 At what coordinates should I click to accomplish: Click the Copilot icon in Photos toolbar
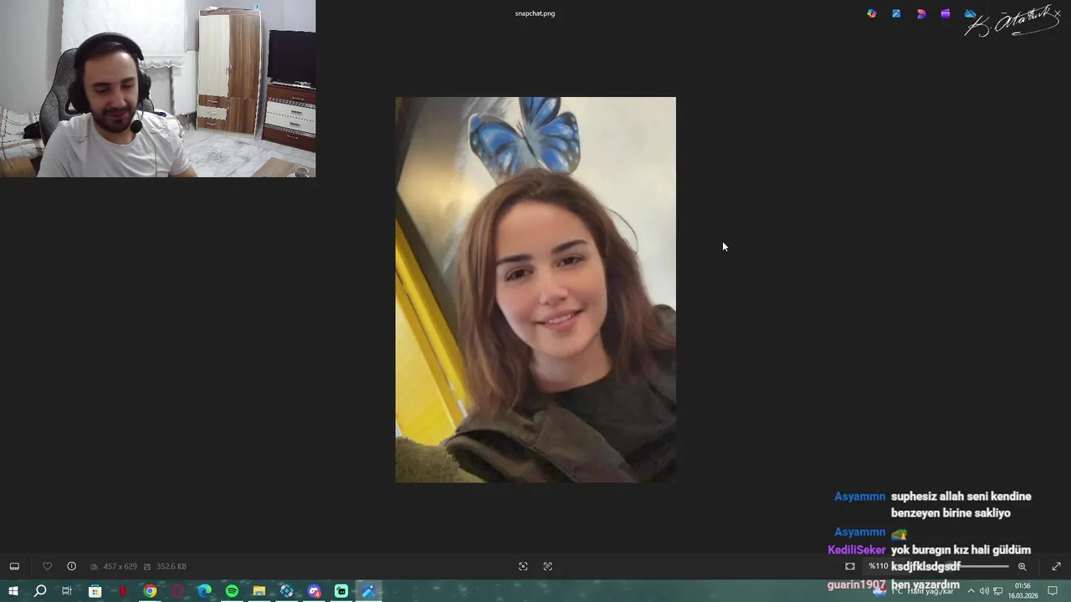point(872,13)
